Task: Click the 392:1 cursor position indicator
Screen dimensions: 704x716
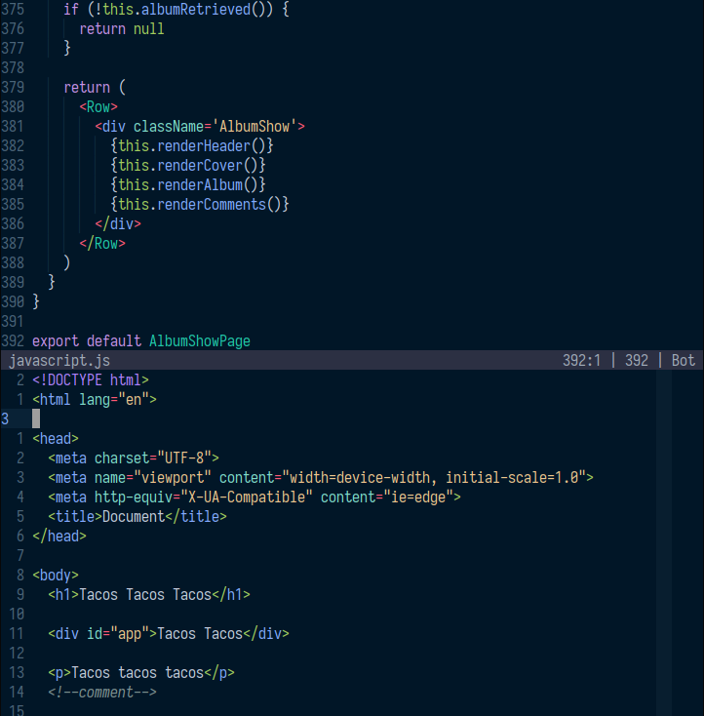Action: 581,361
